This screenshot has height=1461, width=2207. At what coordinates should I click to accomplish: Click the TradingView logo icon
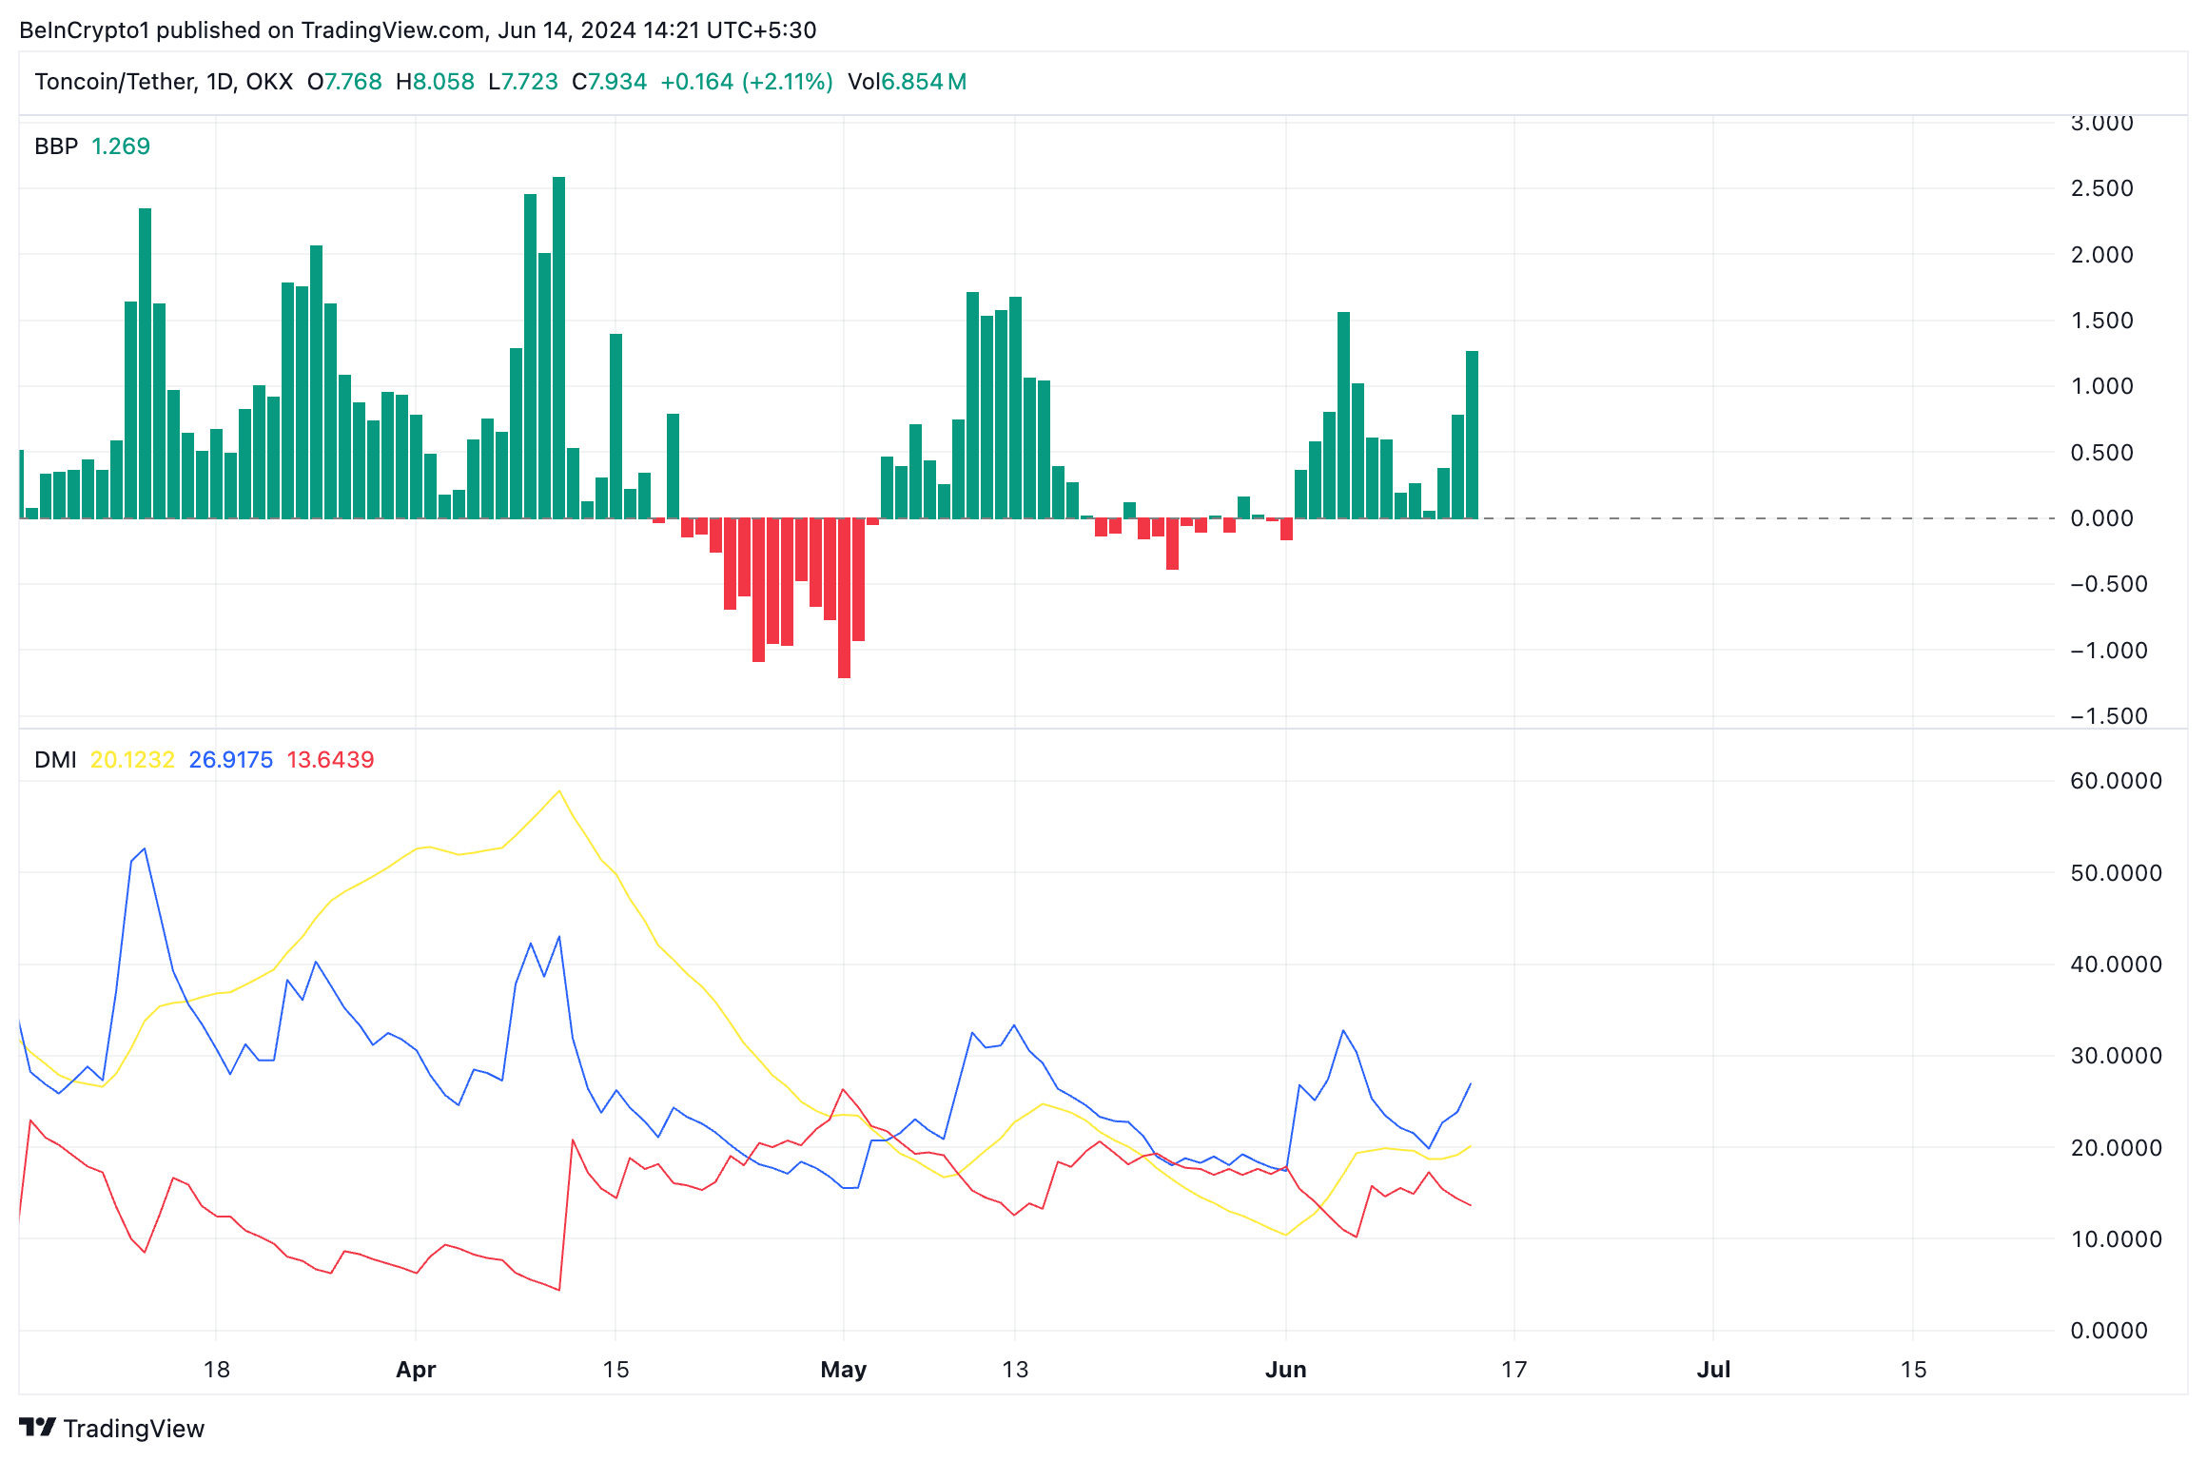(x=37, y=1427)
